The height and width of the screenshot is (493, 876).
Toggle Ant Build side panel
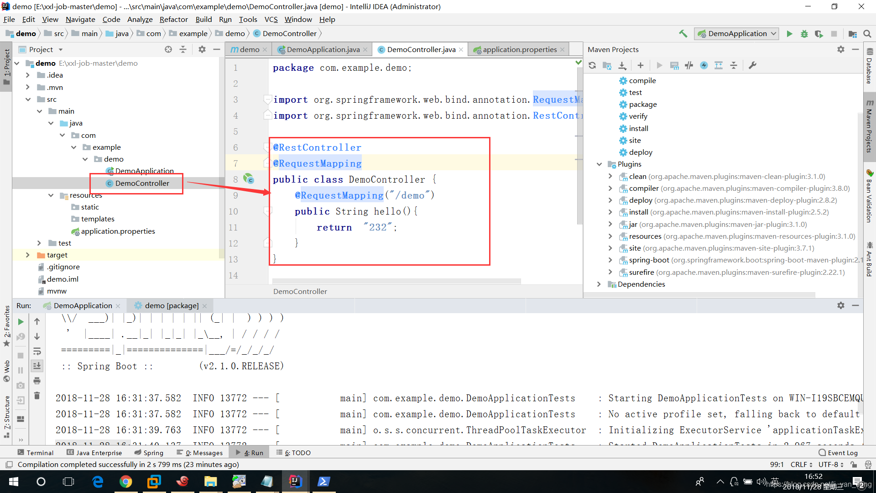[870, 259]
